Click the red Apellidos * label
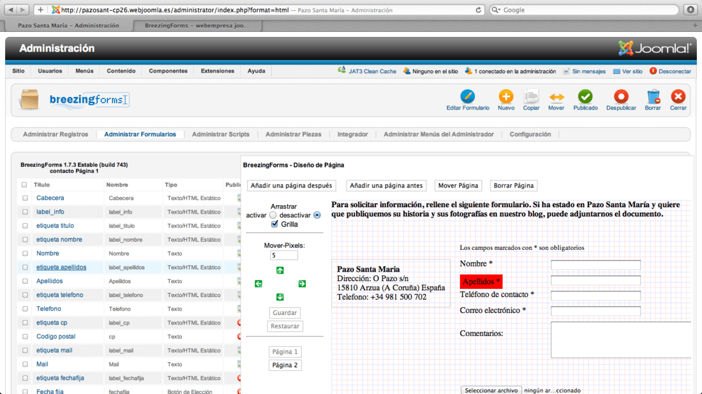The image size is (702, 394). tap(481, 281)
